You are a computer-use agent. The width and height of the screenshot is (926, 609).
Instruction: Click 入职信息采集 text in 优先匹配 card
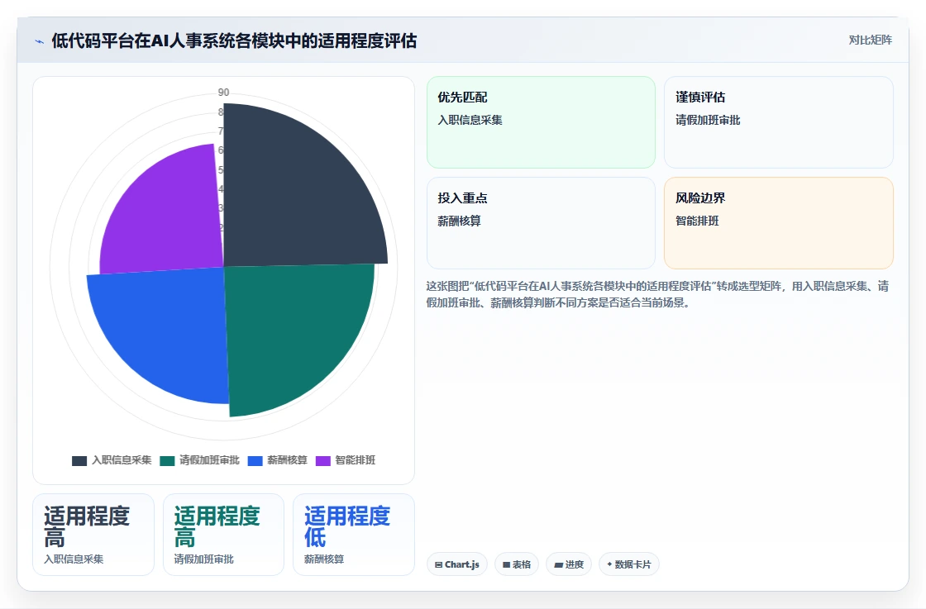(x=470, y=120)
